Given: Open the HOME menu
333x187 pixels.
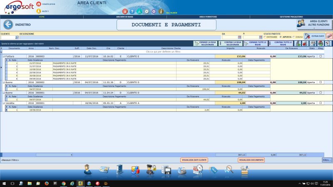Looking at the screenshot, I should 42,17.
